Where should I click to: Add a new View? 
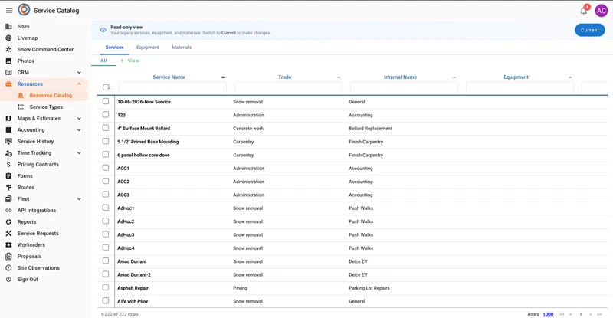[x=129, y=61]
